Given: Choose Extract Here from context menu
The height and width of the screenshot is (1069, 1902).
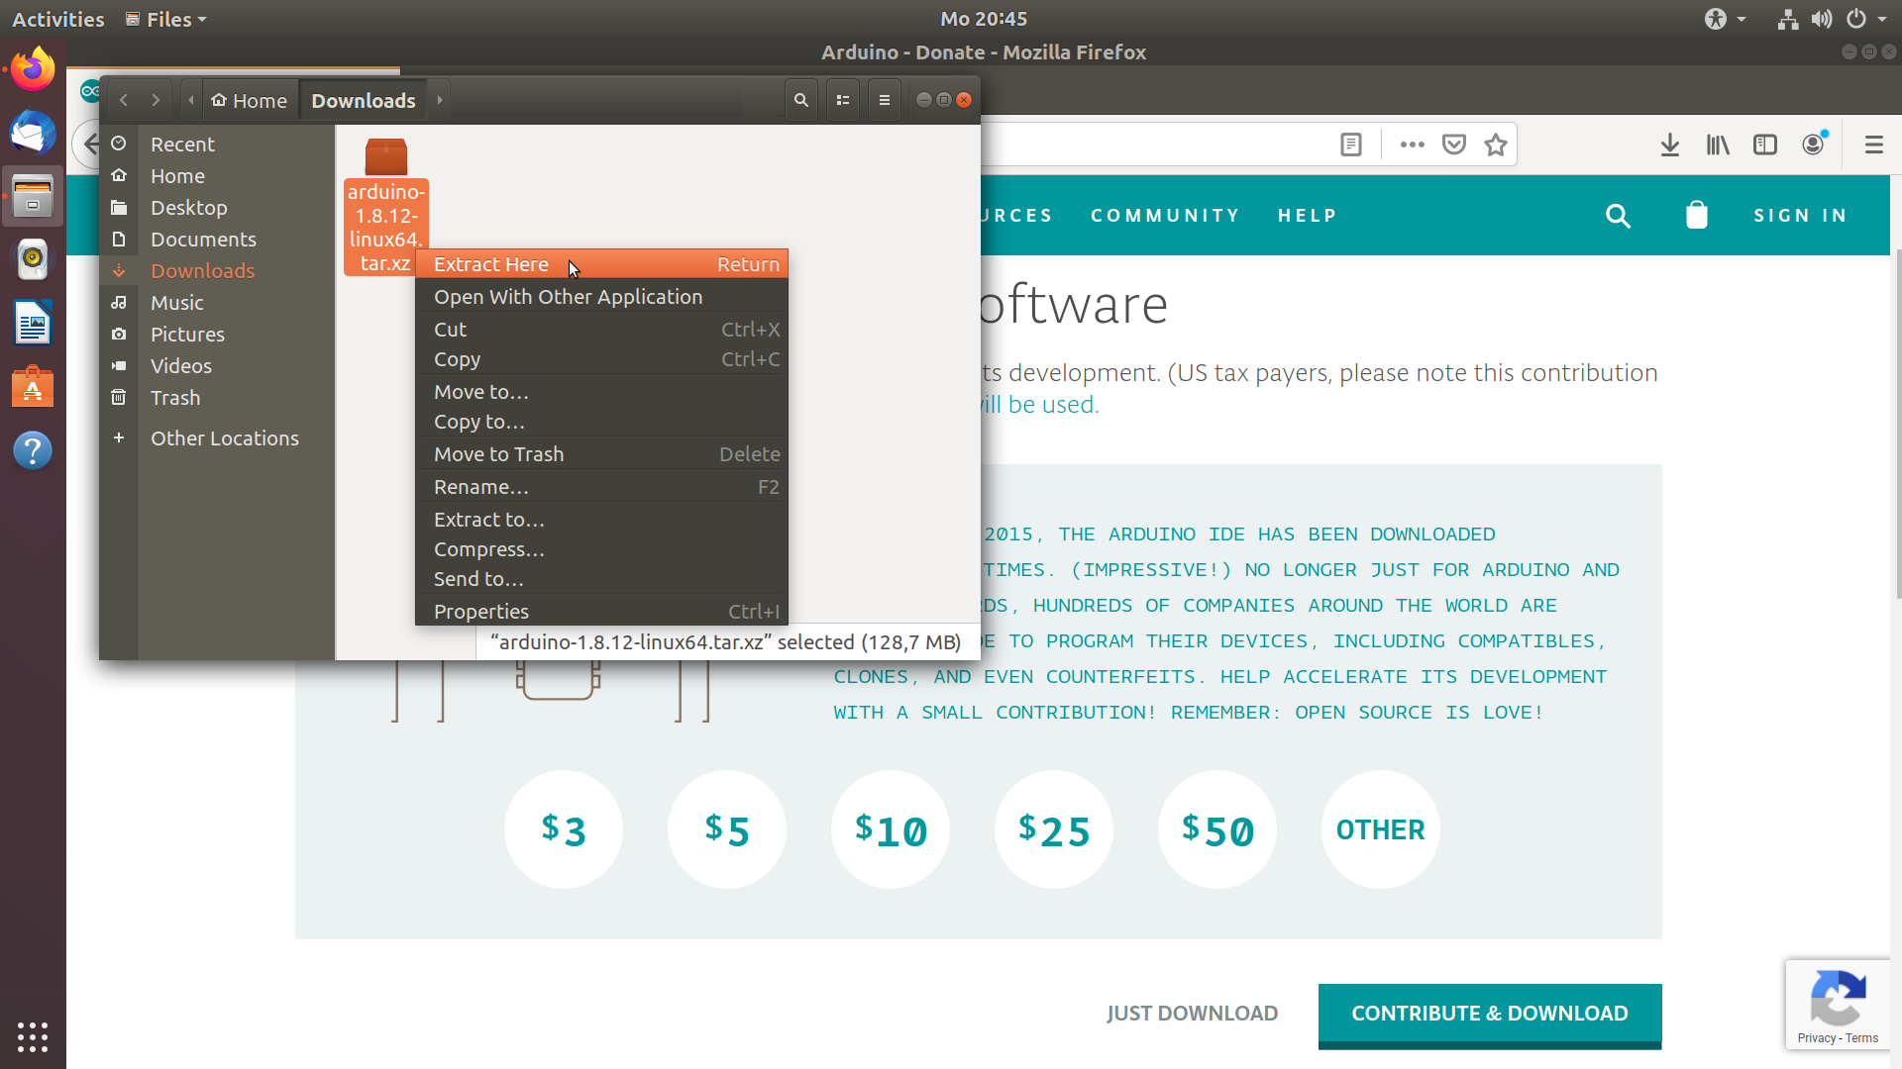Looking at the screenshot, I should (x=602, y=264).
